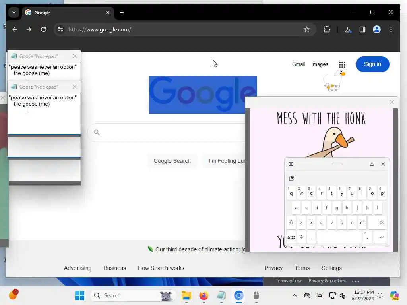
Task: Click the white goose on the page
Action: [334, 81]
